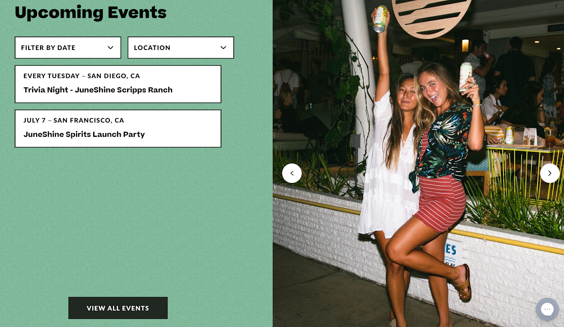Click the Filter By Date label text
The image size is (564, 327).
coord(48,48)
